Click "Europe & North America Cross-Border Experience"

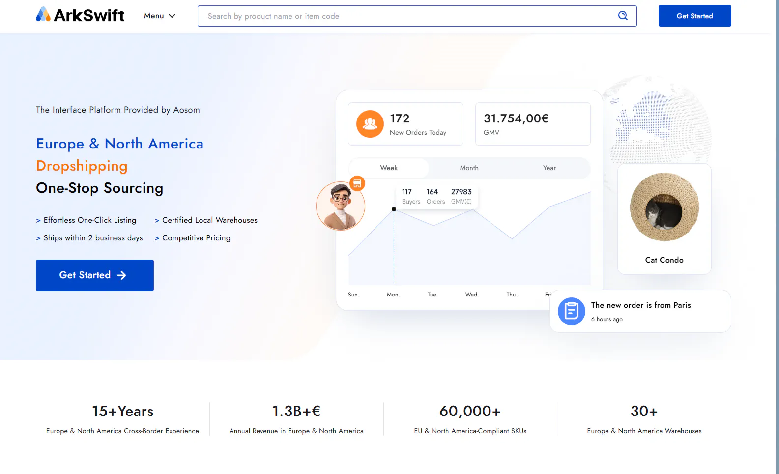(x=123, y=431)
